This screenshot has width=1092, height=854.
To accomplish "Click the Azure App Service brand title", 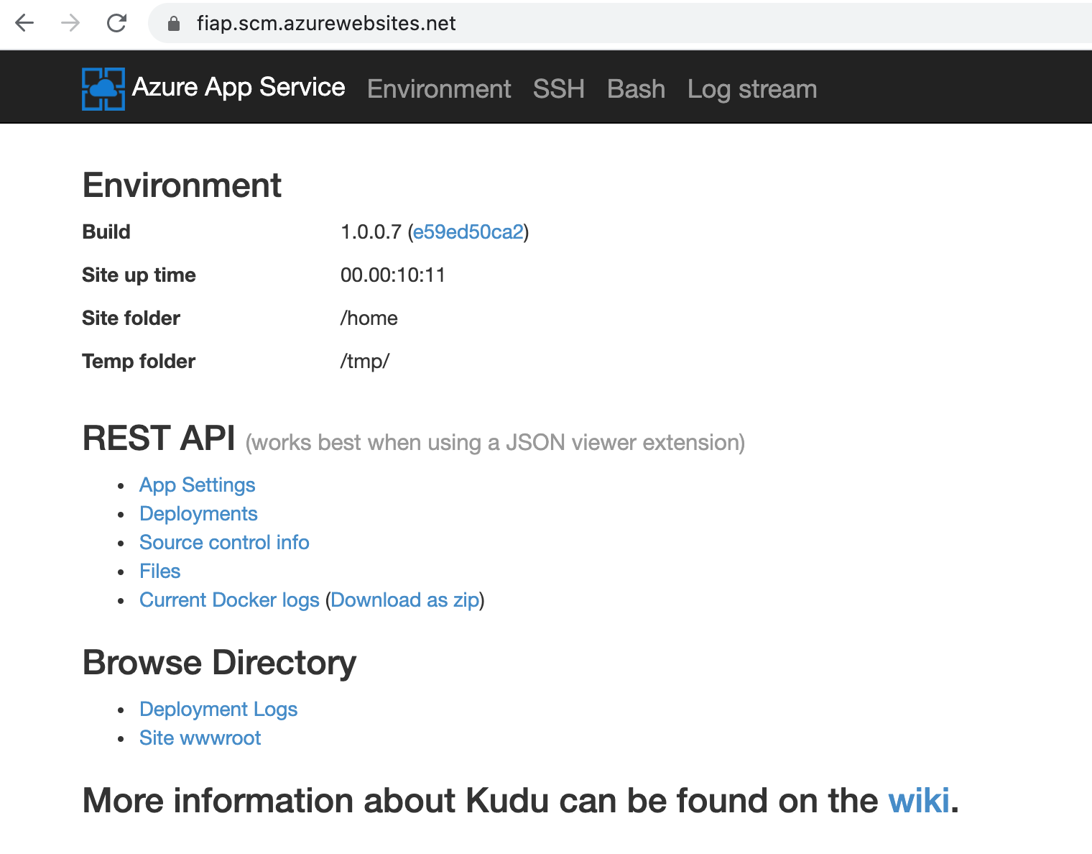I will tap(239, 87).
